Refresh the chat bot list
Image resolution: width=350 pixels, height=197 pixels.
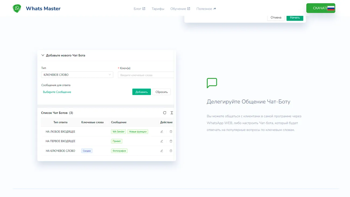(x=164, y=113)
